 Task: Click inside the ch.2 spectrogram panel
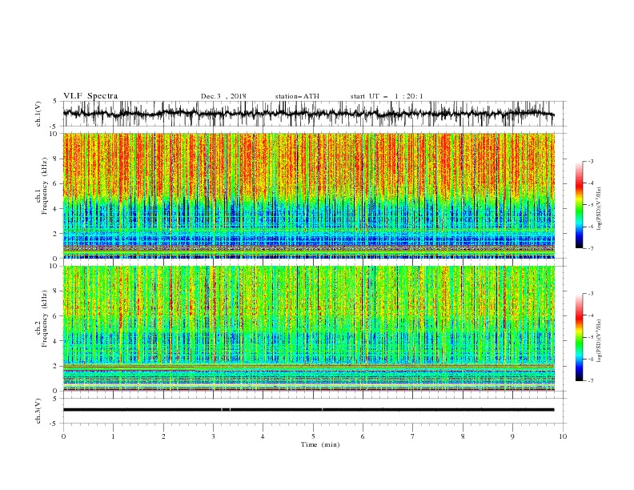pyautogui.click(x=308, y=328)
